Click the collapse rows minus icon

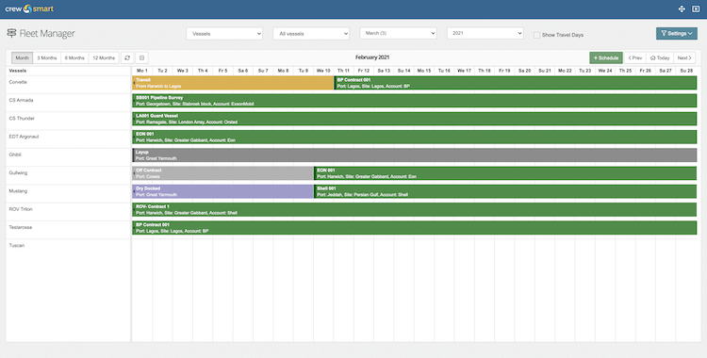(x=141, y=57)
